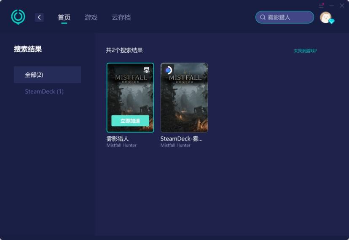Click Mistfall Hunter subtitle under SteamDeck card

tap(175, 145)
